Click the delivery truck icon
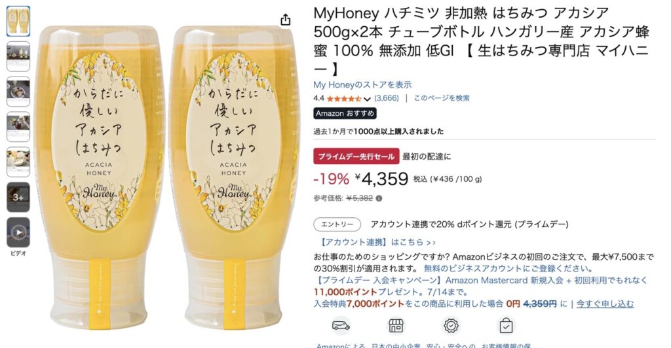Viewport: 671px width, 348px height. pyautogui.click(x=341, y=326)
